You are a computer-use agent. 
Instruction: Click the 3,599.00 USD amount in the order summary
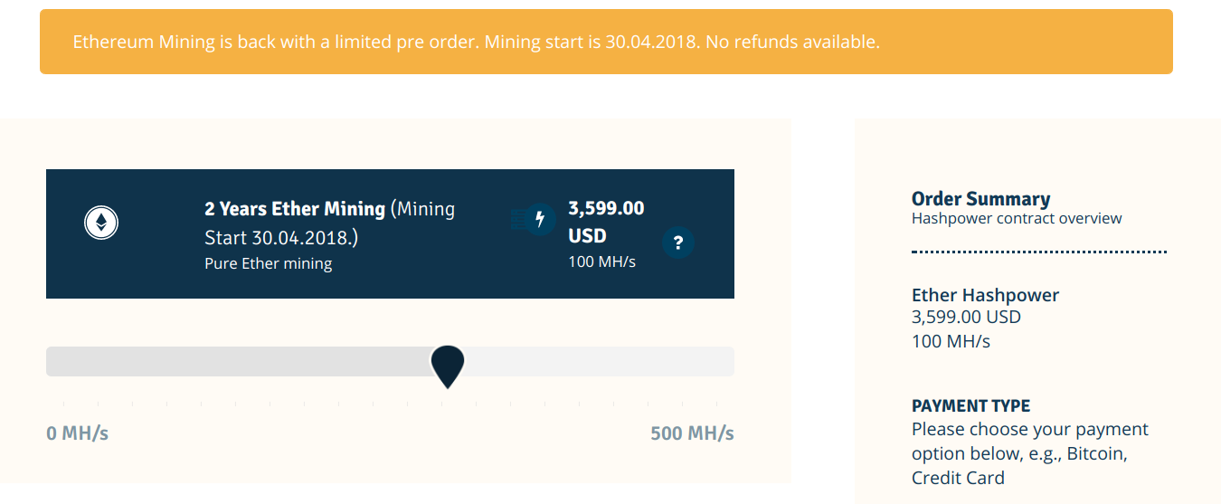(x=966, y=318)
